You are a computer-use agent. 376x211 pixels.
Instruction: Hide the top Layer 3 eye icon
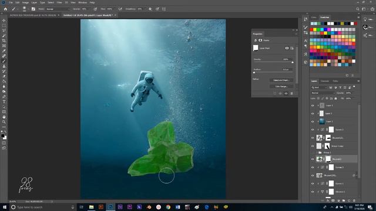313,105
